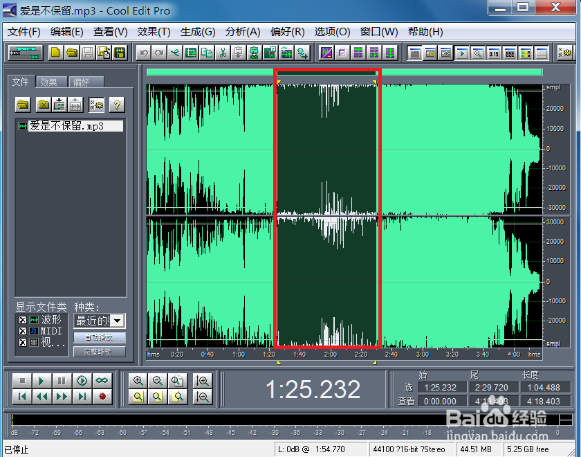
Task: Open the 查看(V) menu
Action: pyautogui.click(x=111, y=32)
